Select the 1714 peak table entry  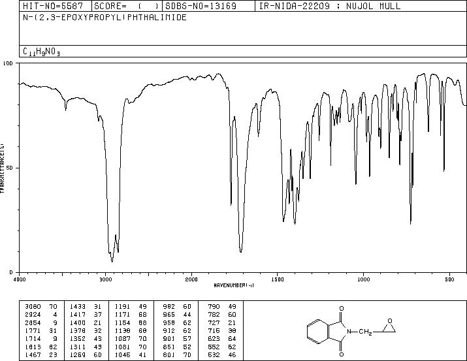(x=41, y=339)
